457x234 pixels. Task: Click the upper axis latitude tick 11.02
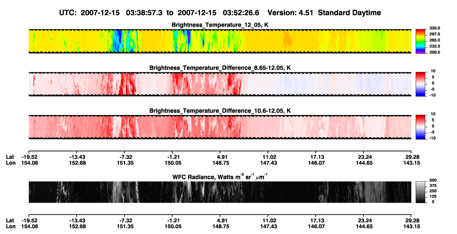[268, 157]
